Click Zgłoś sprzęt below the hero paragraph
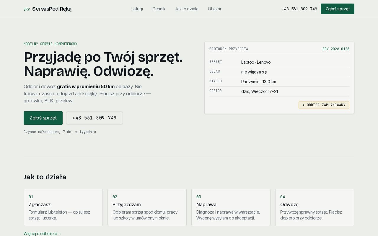Screen dimensions: 378x236 [43, 118]
